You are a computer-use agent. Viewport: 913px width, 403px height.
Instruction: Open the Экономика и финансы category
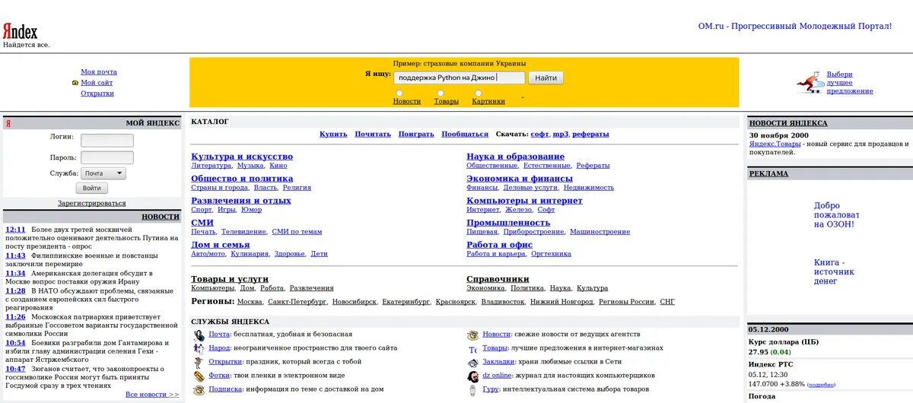tap(520, 179)
